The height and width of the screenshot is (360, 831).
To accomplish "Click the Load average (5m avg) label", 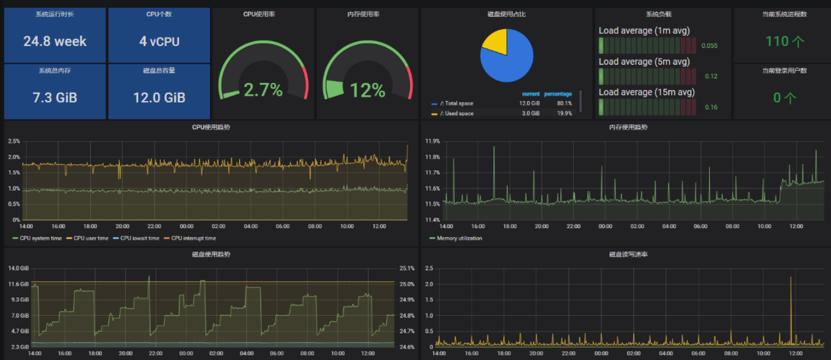I will pyautogui.click(x=644, y=62).
